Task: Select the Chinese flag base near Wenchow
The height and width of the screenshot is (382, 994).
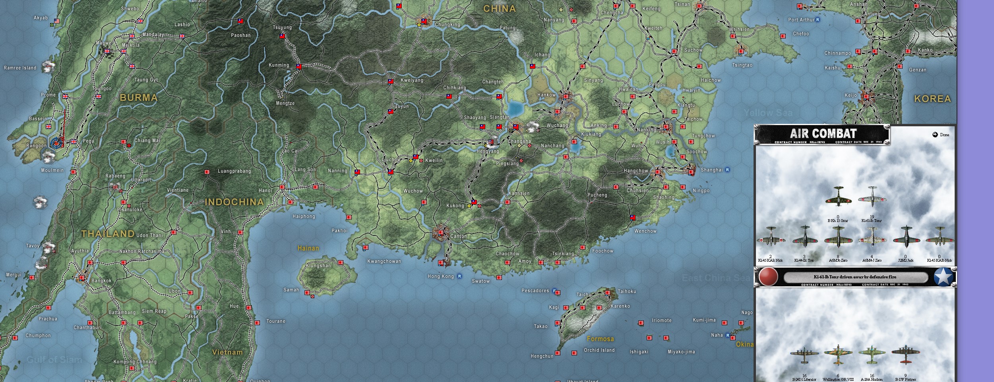Action: (x=633, y=218)
